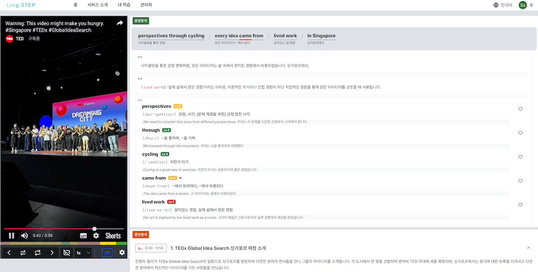Pause the video playback
The height and width of the screenshot is (272, 538).
pyautogui.click(x=11, y=236)
